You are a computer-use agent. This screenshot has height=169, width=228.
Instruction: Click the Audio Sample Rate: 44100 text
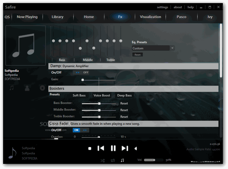pyautogui.click(x=203, y=149)
